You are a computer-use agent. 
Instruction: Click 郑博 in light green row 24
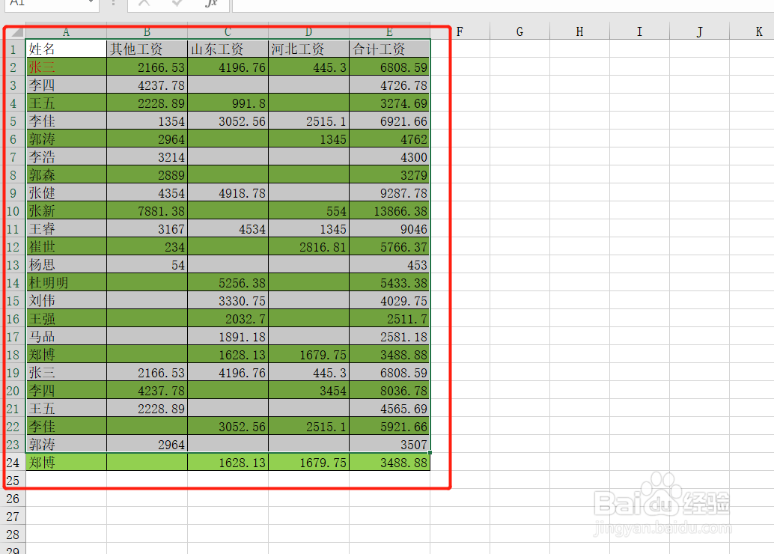[x=66, y=463]
